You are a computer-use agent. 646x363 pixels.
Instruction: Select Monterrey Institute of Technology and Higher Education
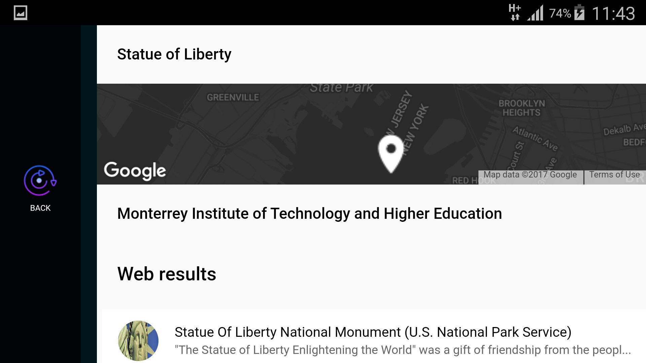click(x=309, y=213)
